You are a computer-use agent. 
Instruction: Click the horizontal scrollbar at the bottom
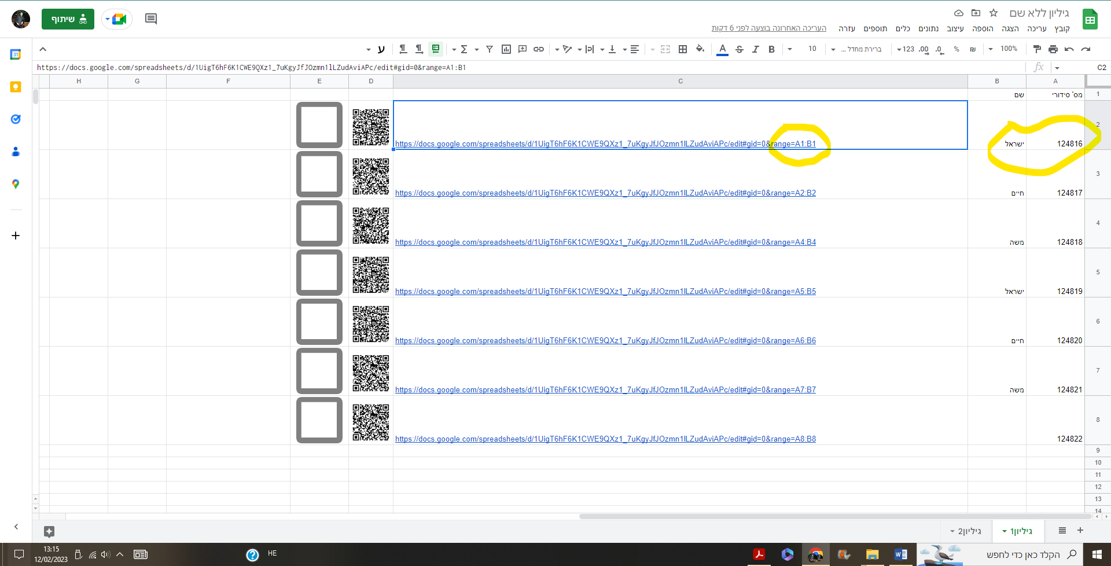pyautogui.click(x=835, y=516)
